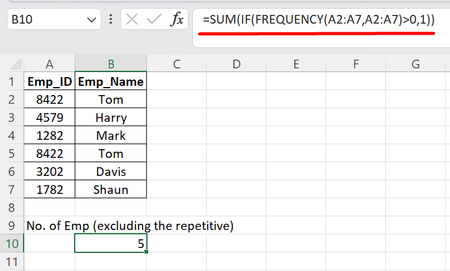This screenshot has height=271, width=450.
Task: Select row 2 header
Action: coord(11,99)
